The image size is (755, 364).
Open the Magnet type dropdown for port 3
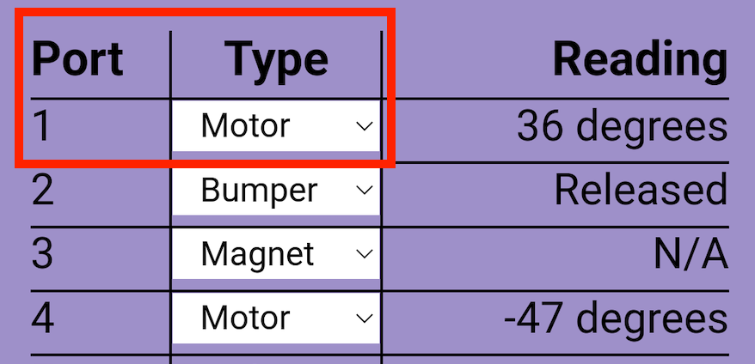[x=275, y=254]
